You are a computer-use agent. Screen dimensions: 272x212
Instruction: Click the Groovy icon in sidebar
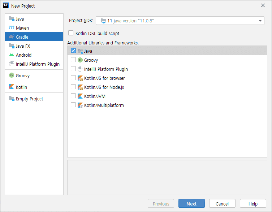click(12, 75)
